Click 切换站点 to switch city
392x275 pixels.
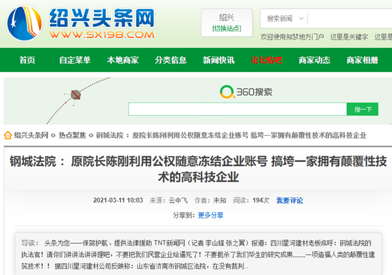[x=226, y=28]
